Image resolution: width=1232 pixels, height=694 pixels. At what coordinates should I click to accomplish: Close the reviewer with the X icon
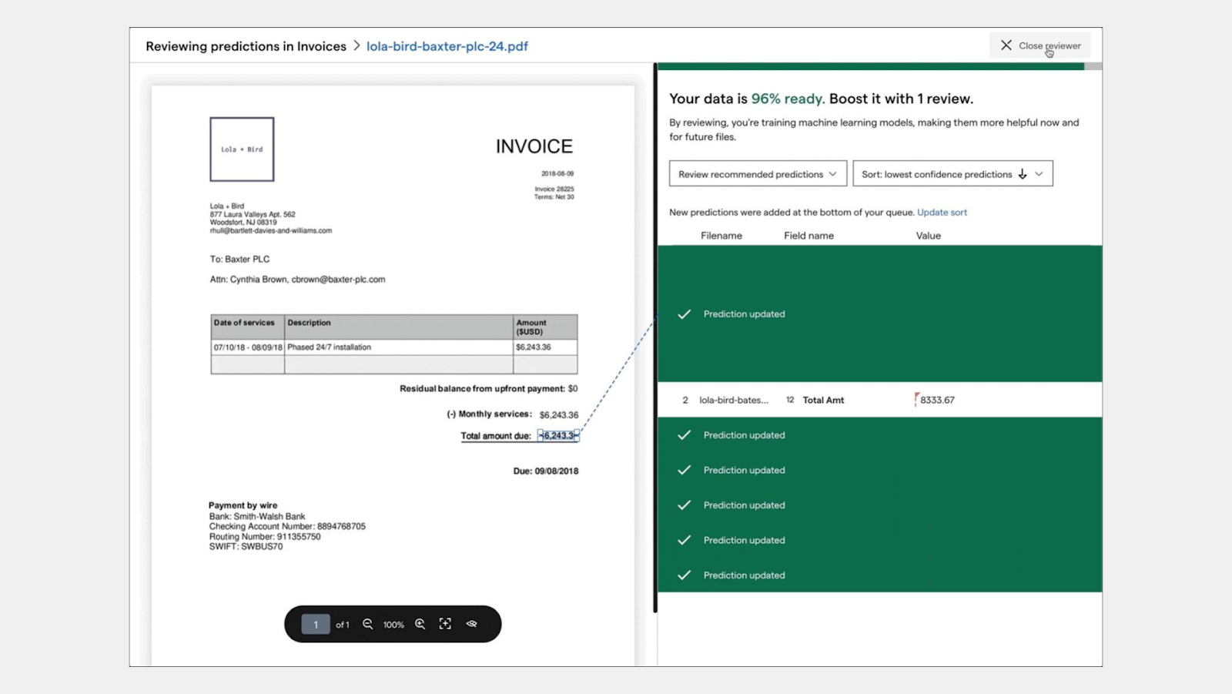coord(1006,45)
